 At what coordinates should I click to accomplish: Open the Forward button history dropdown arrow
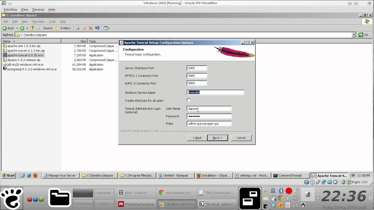[x=27, y=28]
